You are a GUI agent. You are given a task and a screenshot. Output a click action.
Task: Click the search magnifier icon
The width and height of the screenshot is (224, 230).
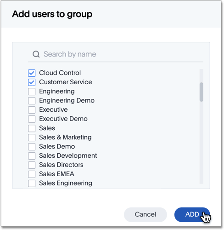pos(36,54)
